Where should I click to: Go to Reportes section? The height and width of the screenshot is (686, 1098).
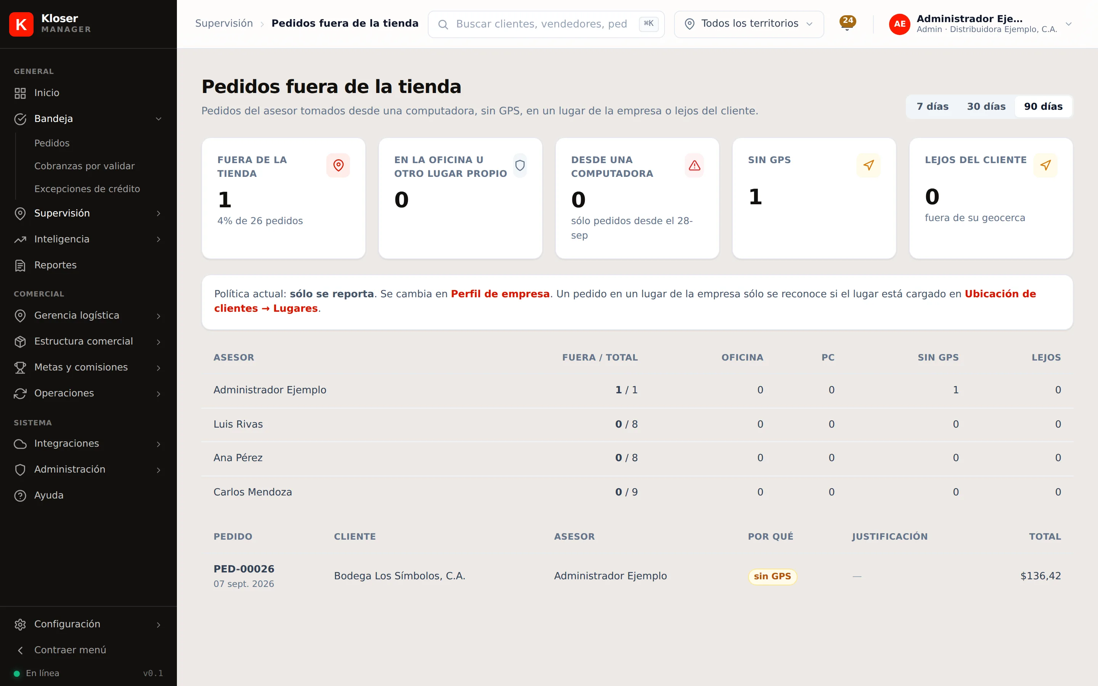click(88, 265)
